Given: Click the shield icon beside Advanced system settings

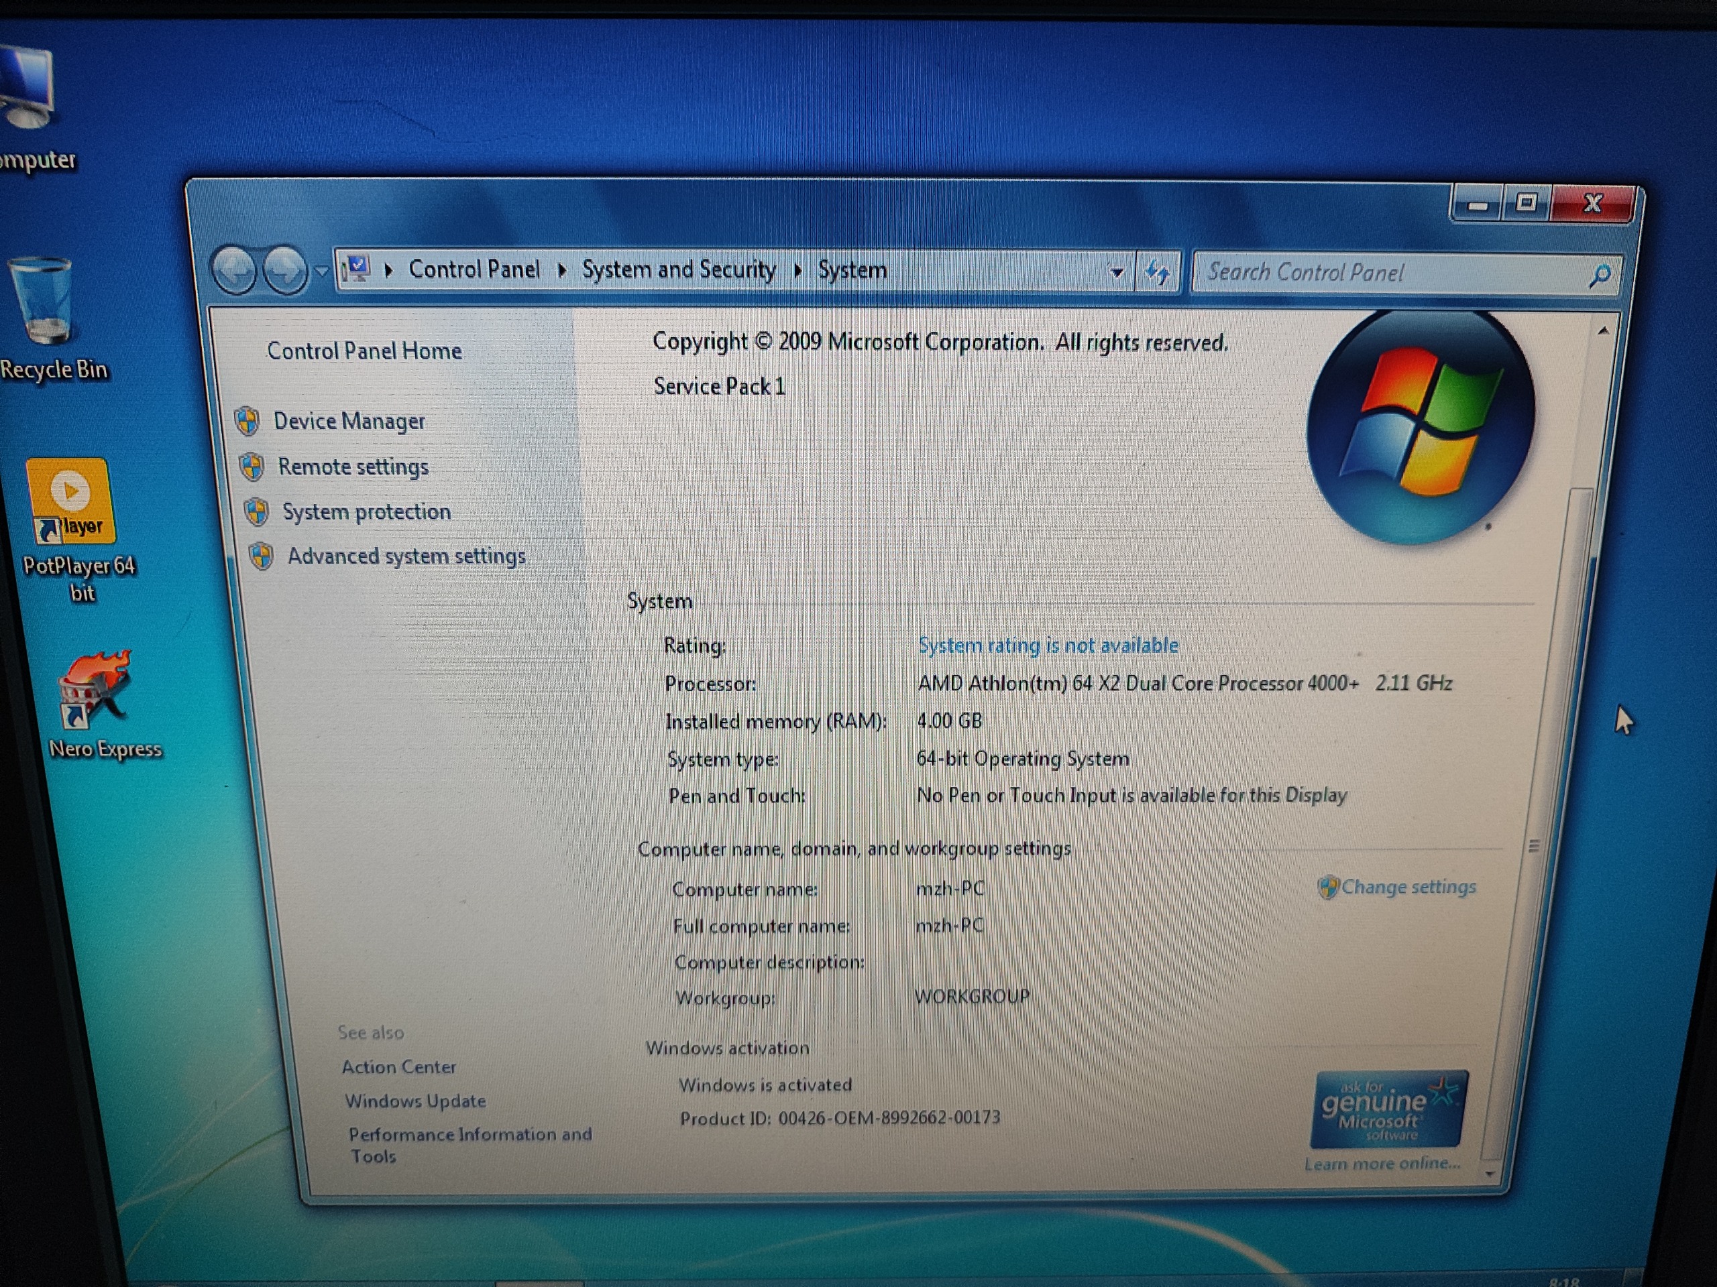Looking at the screenshot, I should [x=262, y=556].
